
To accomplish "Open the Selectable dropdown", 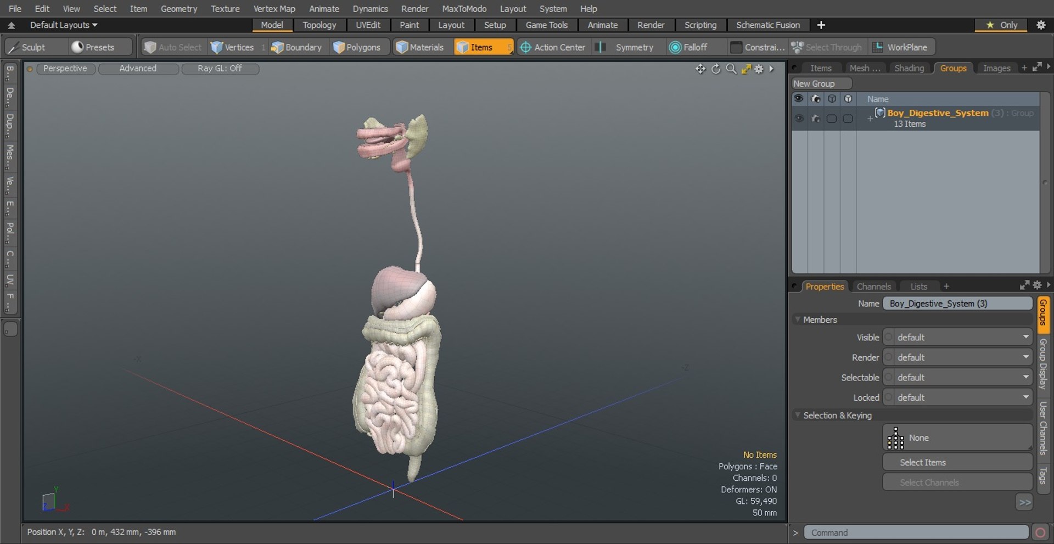I will (x=958, y=377).
